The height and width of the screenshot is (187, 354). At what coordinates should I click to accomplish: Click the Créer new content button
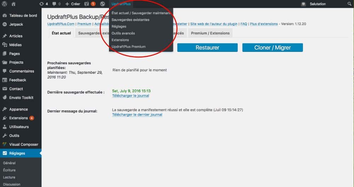73,4
